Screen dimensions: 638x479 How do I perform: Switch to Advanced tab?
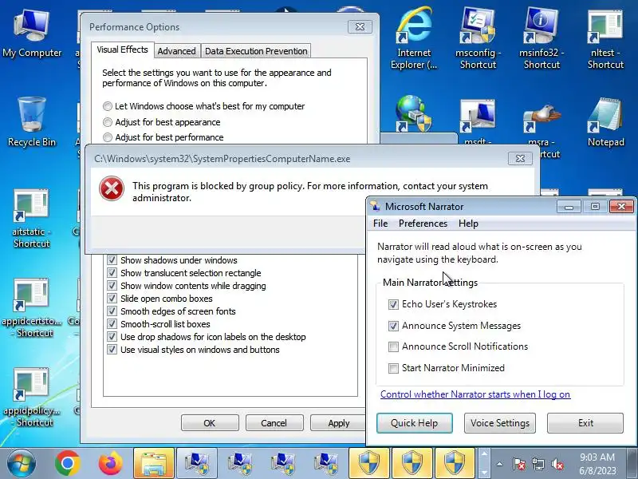(176, 51)
